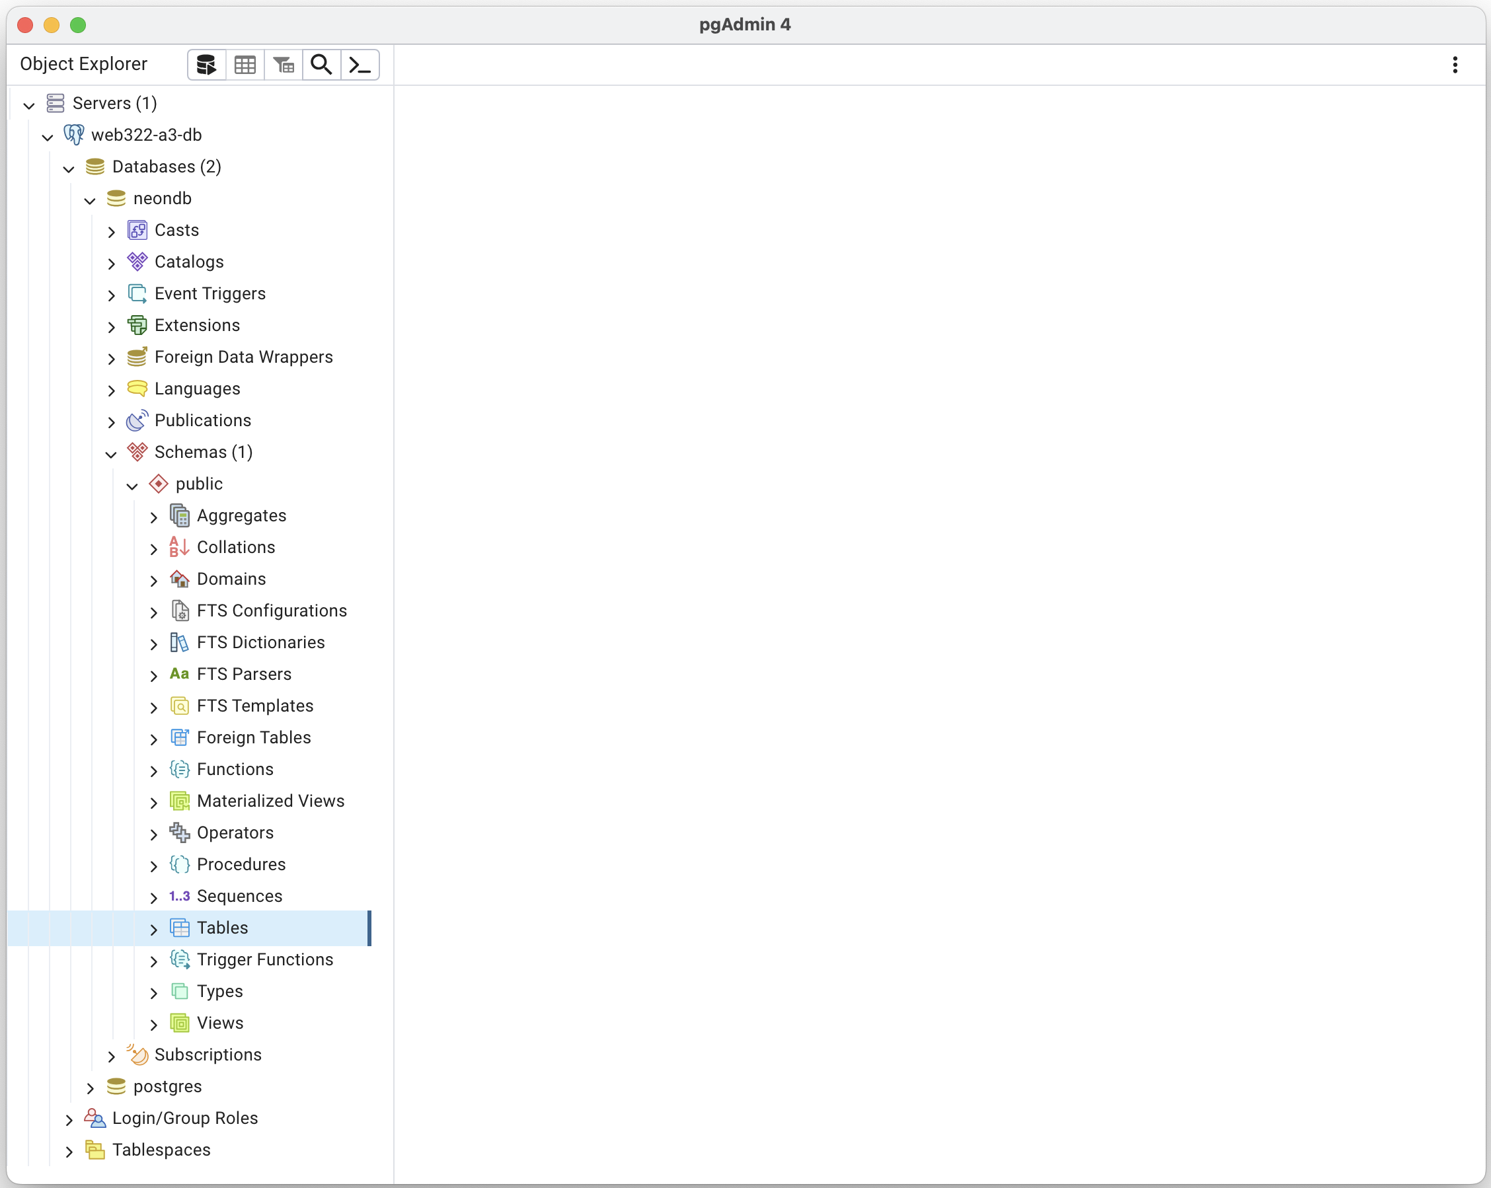Viewport: 1491px width, 1188px height.
Task: Collapse the Servers (1) group
Action: click(x=29, y=105)
